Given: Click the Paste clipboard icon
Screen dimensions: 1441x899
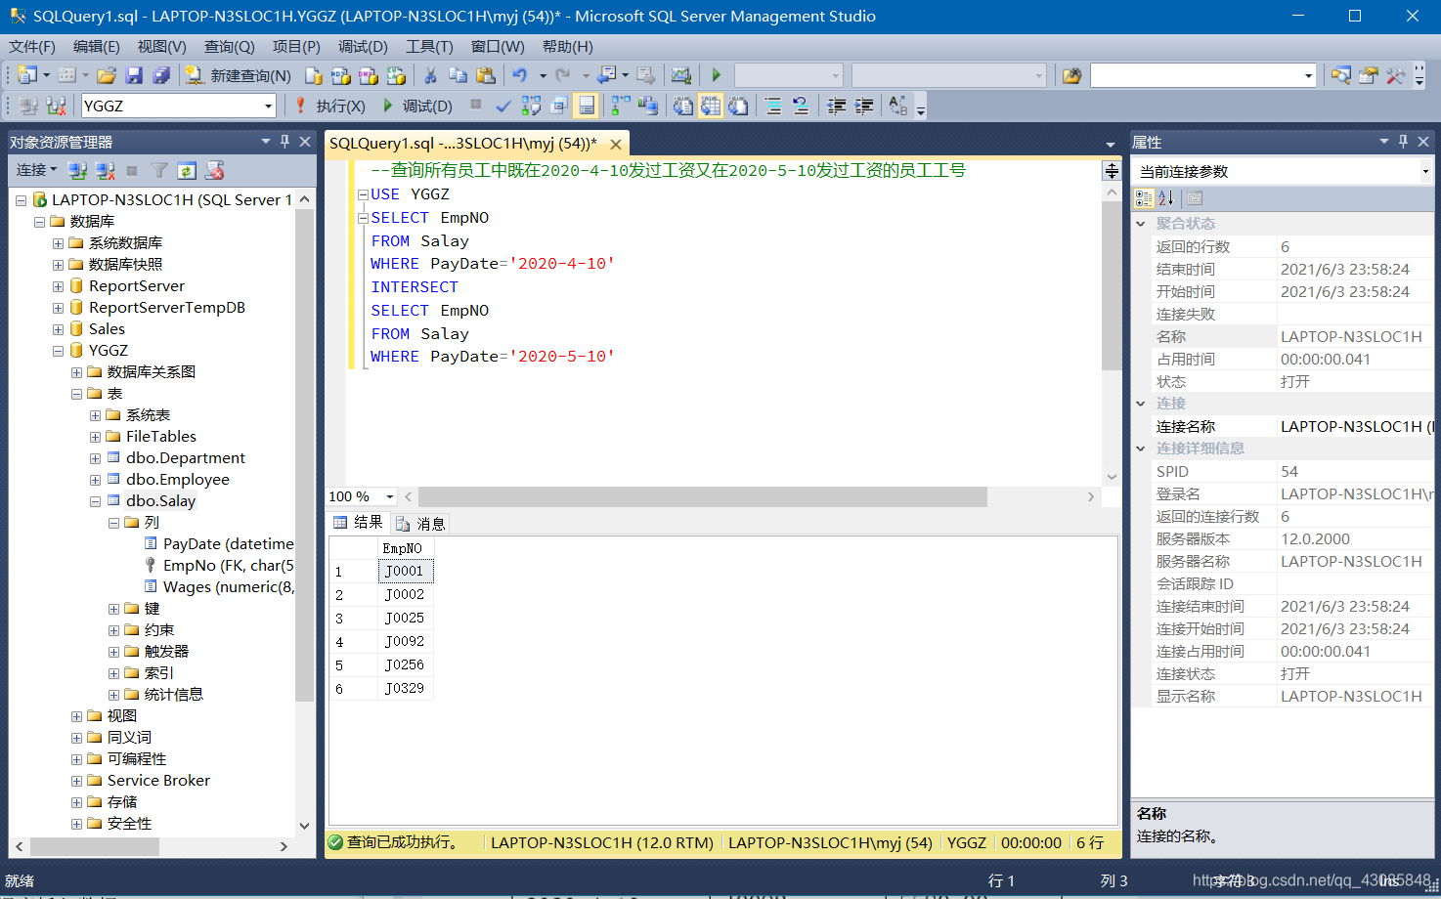Looking at the screenshot, I should pos(485,75).
